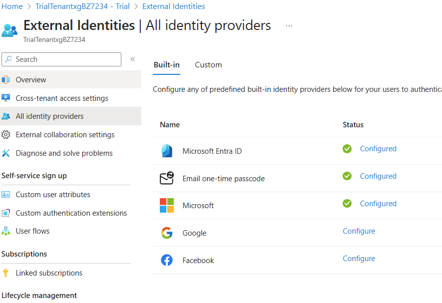442x303 pixels.
Task: Go to Home breadcrumb link
Action: 12,6
